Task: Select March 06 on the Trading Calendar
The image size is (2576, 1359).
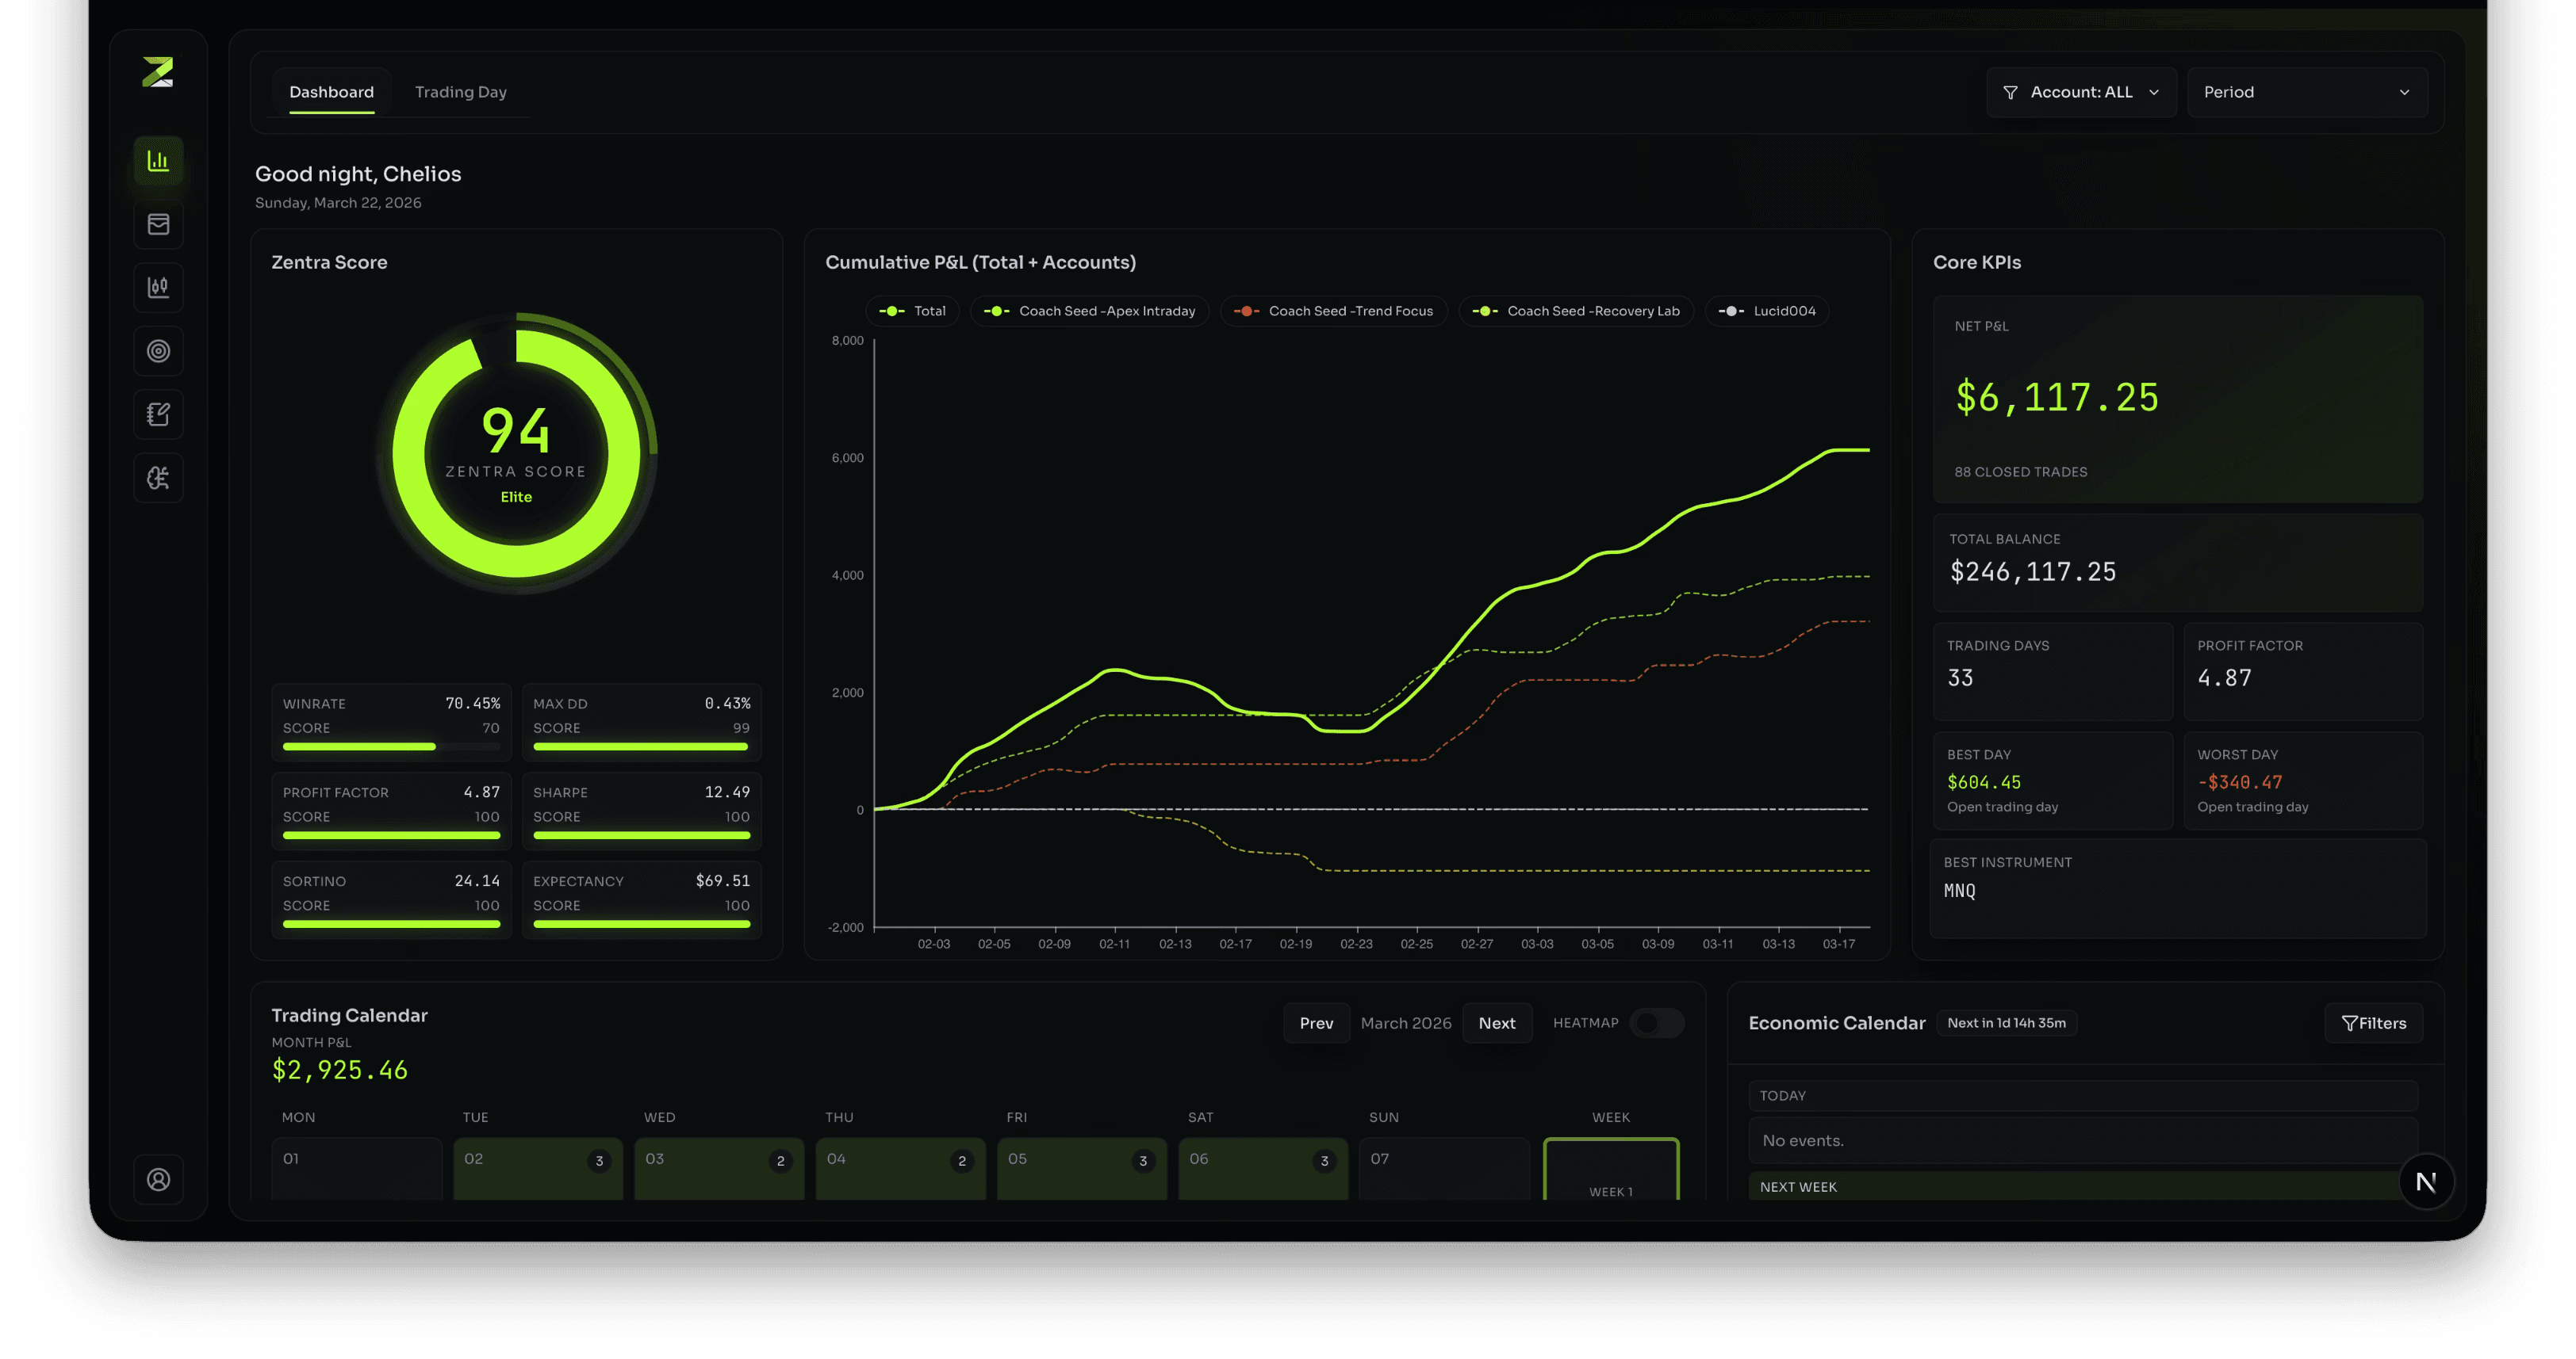Action: pos(1262,1167)
